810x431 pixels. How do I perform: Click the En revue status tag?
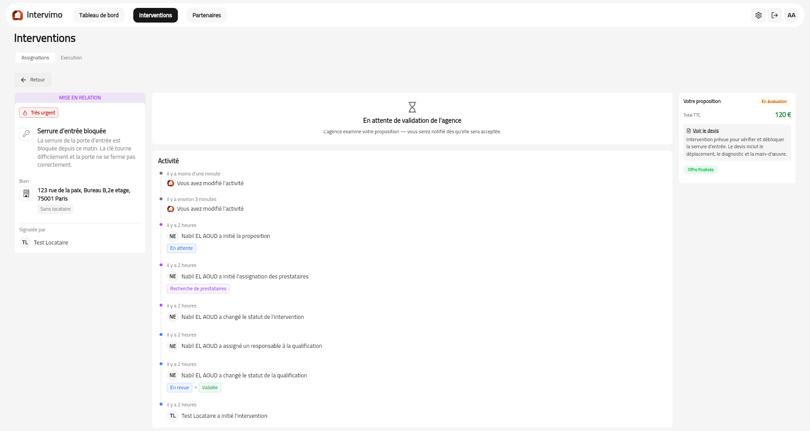(179, 387)
